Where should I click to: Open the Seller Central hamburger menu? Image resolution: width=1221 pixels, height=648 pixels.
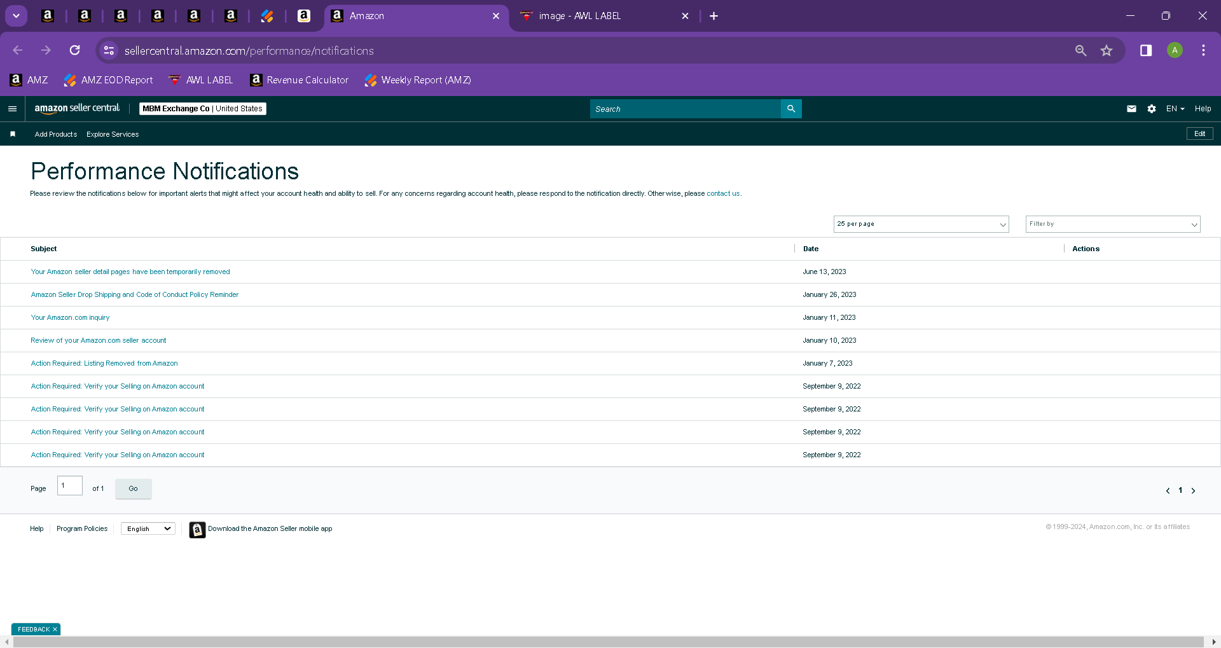[12, 109]
